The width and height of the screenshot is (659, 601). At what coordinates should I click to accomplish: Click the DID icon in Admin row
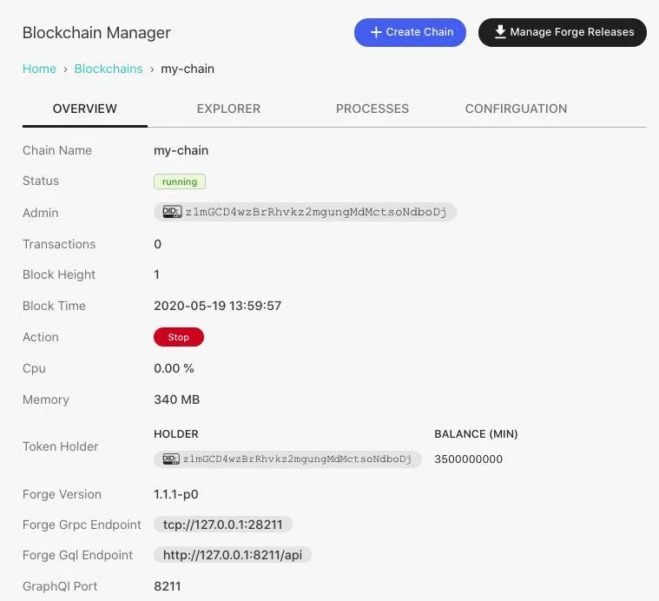click(x=172, y=211)
